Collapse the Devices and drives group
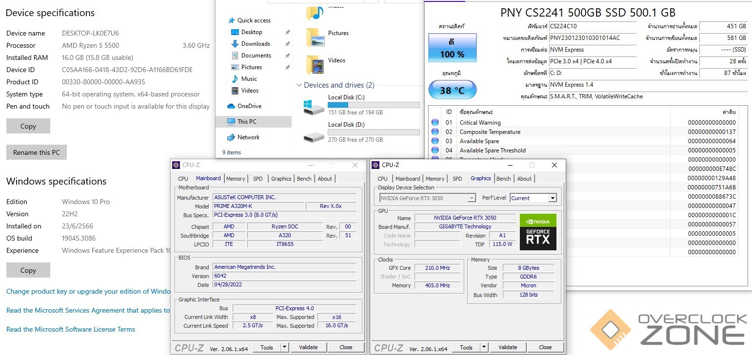 coord(299,85)
